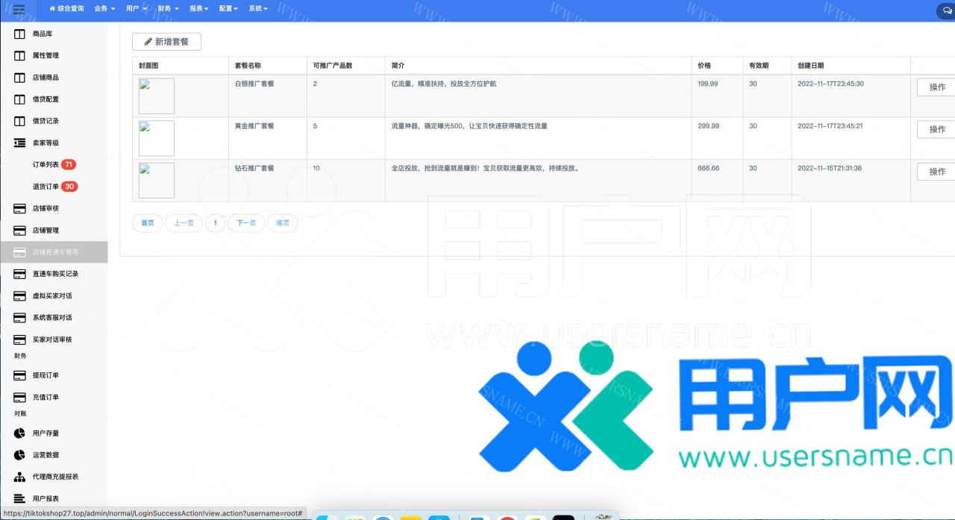The height and width of the screenshot is (520, 955).
Task: Go to 下一页 in pagination
Action: coord(246,223)
